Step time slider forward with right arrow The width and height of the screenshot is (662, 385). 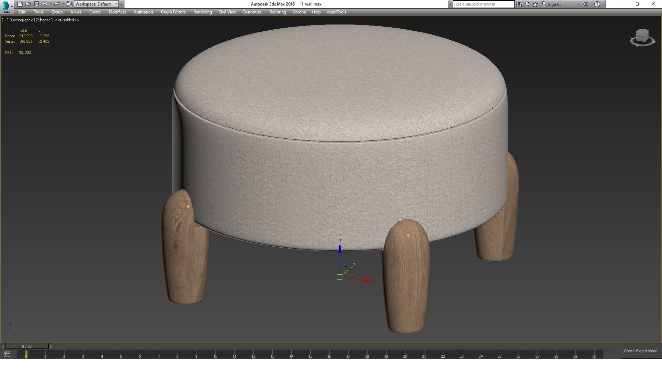51,346
